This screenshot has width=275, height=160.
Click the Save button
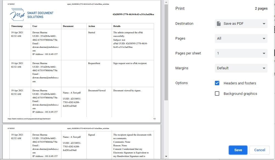pos(238,150)
